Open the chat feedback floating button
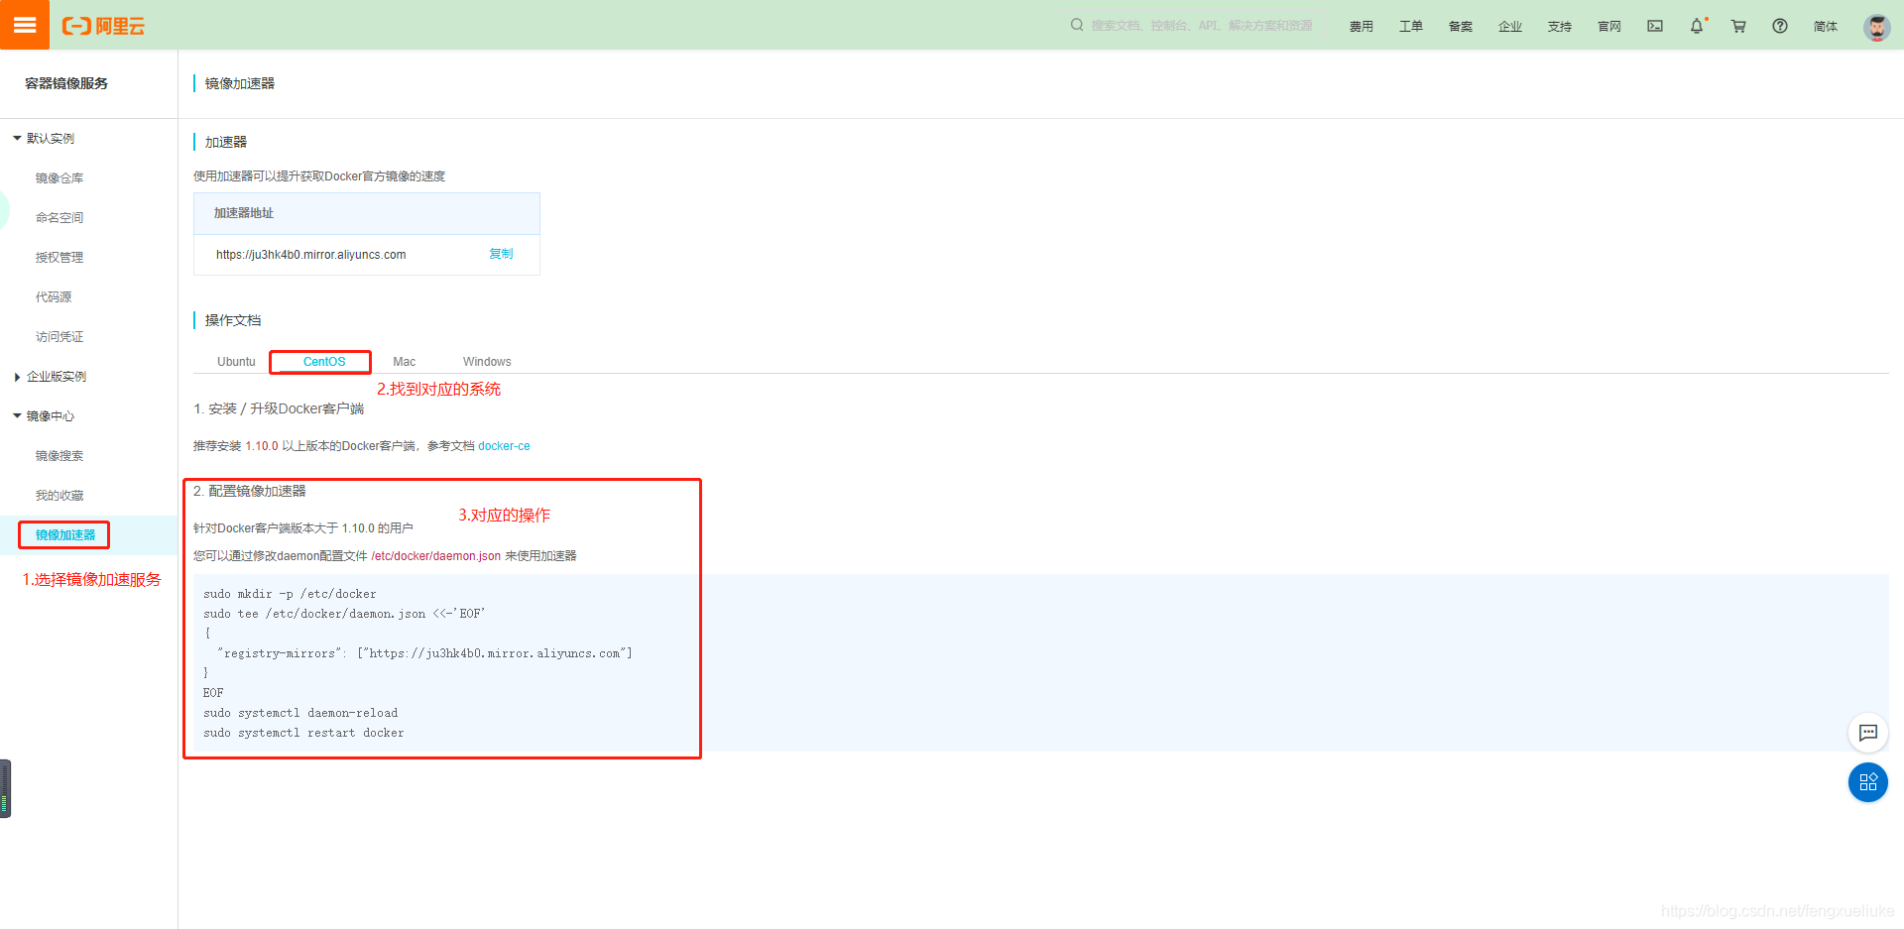 pos(1868,733)
